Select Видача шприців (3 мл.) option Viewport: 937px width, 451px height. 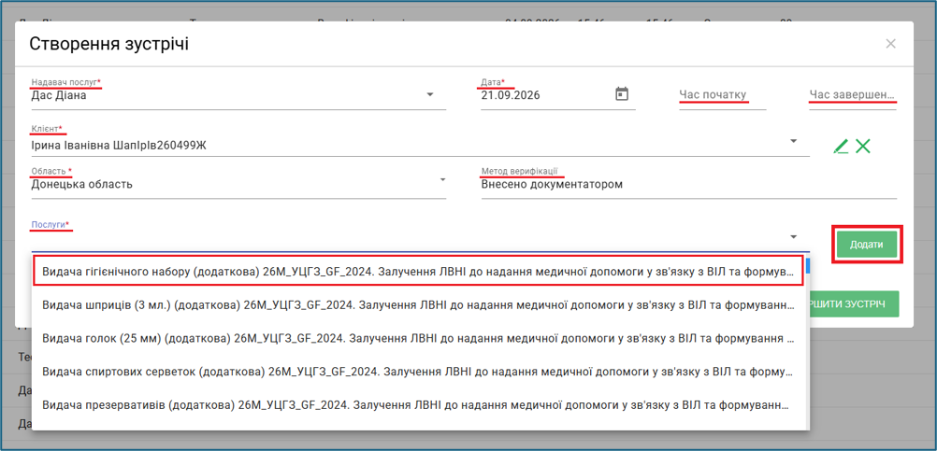[418, 304]
